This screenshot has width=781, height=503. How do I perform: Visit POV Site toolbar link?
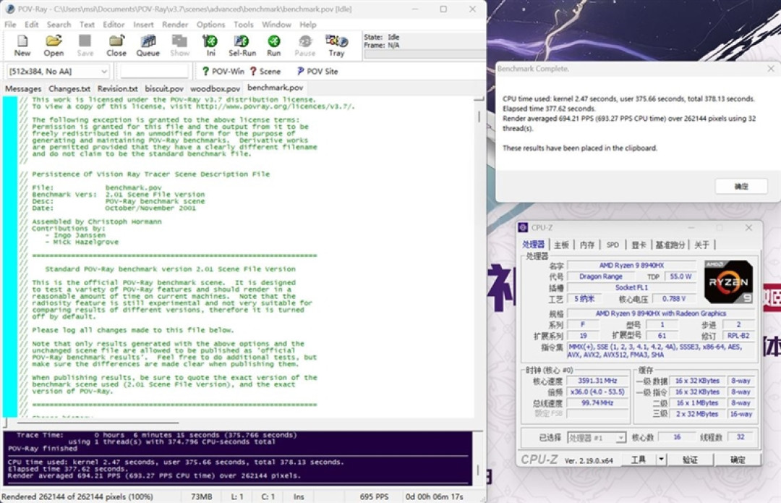(317, 71)
